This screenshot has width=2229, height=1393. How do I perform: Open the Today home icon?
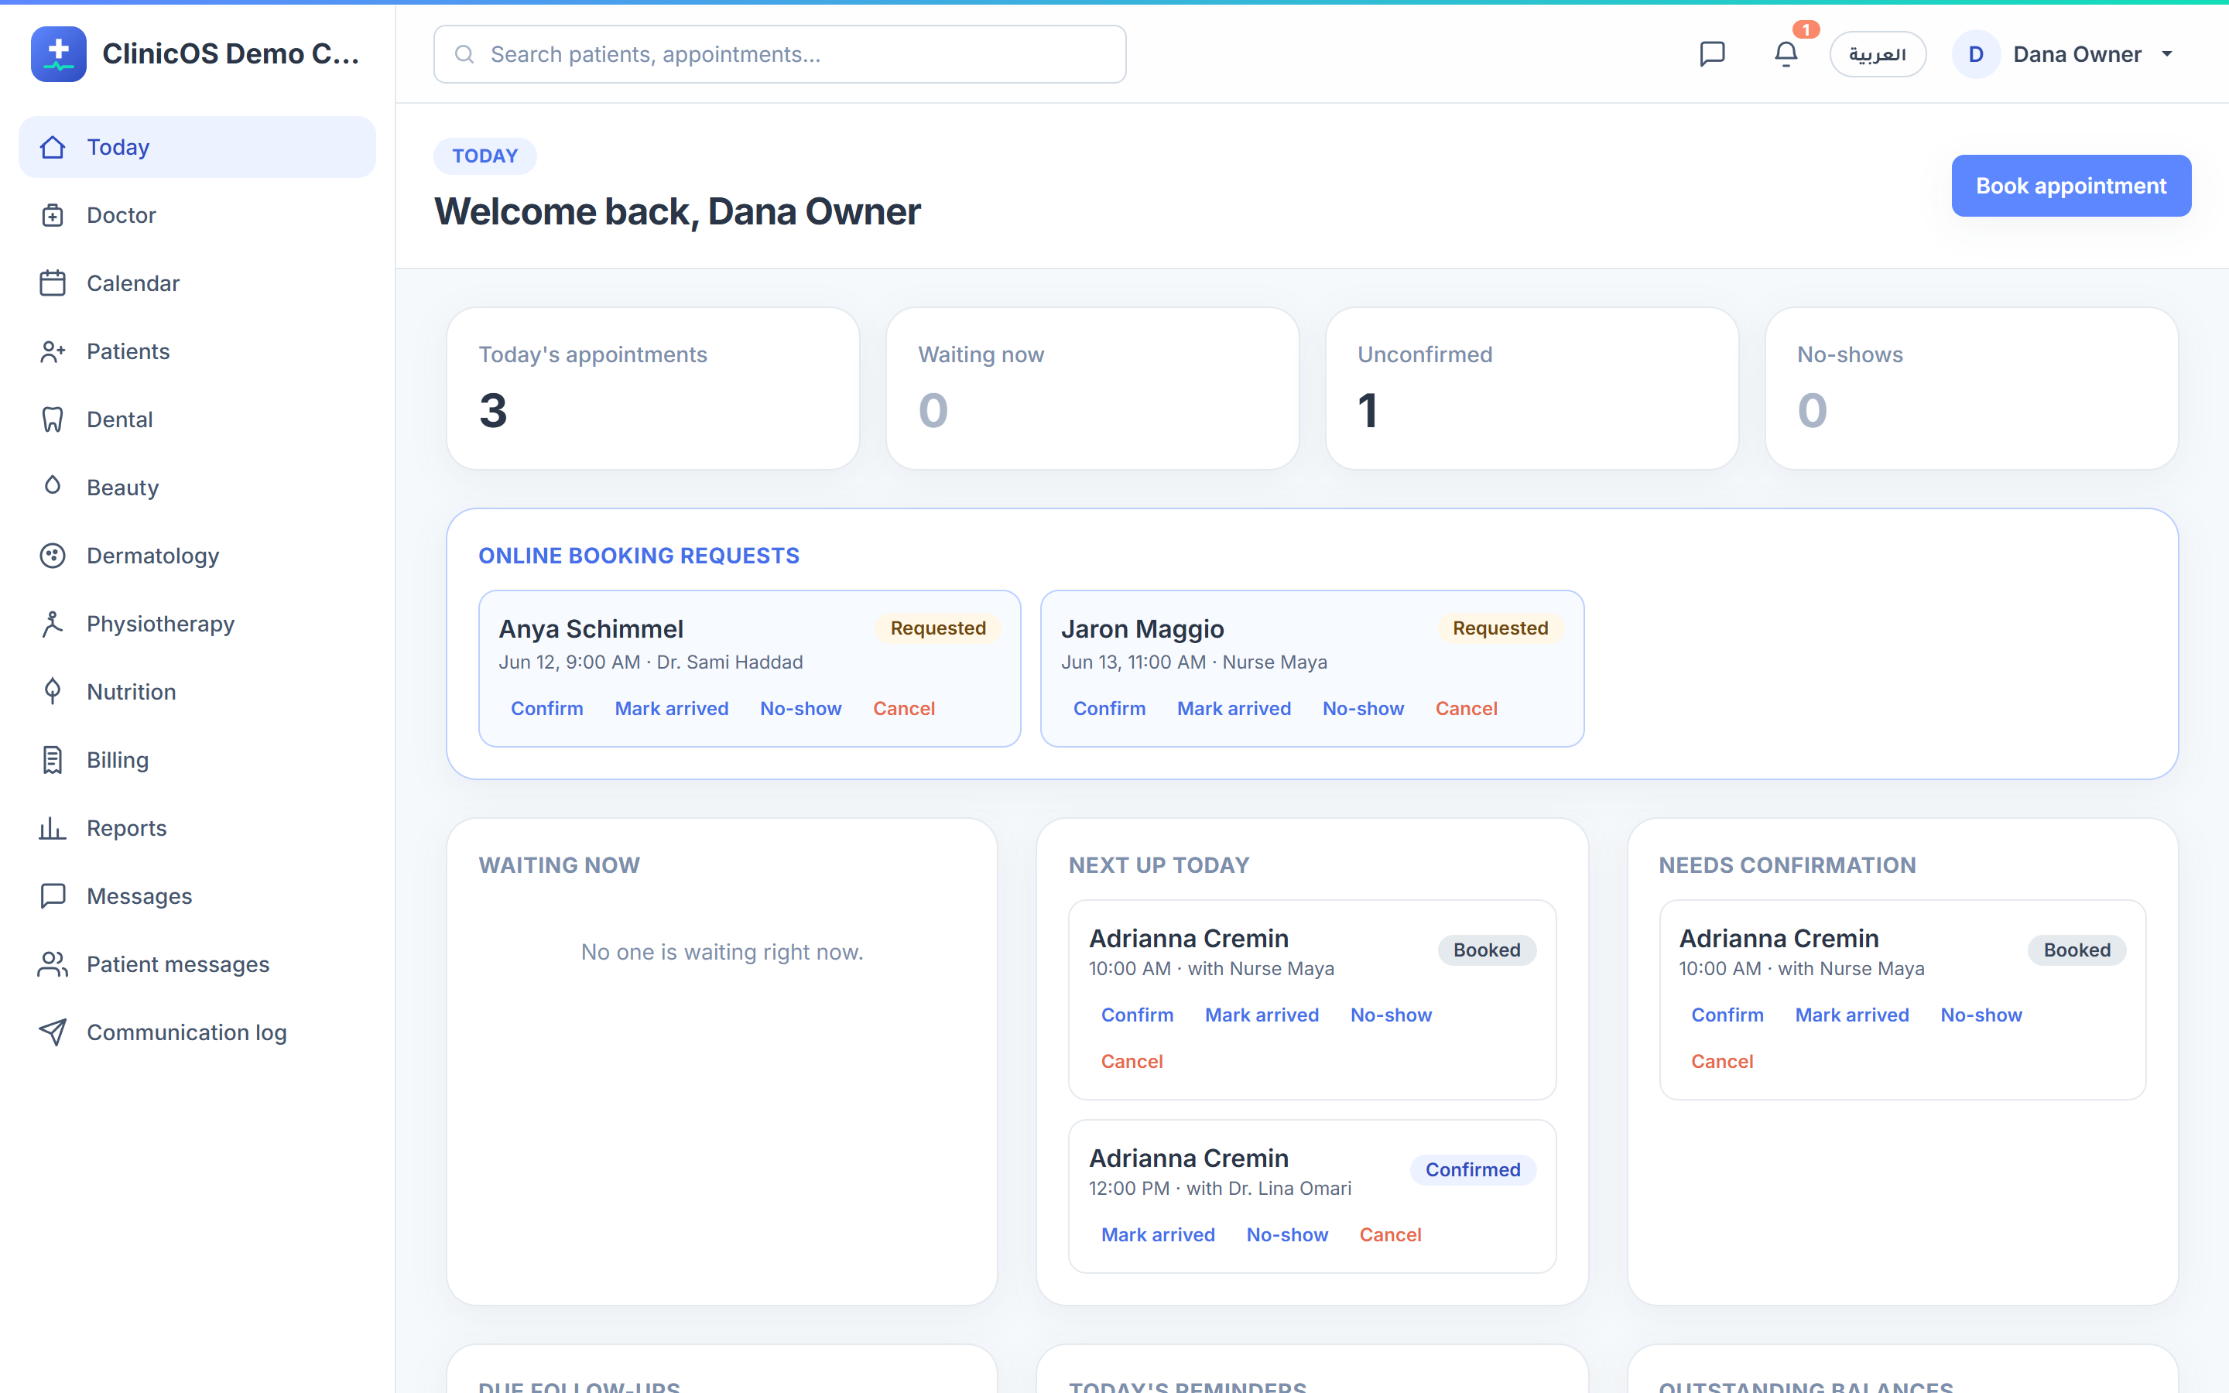point(53,147)
